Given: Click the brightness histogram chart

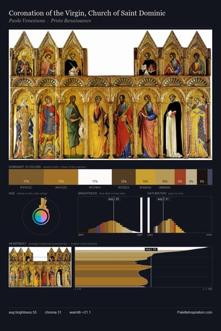Looking at the screenshot, I should 110,215.
